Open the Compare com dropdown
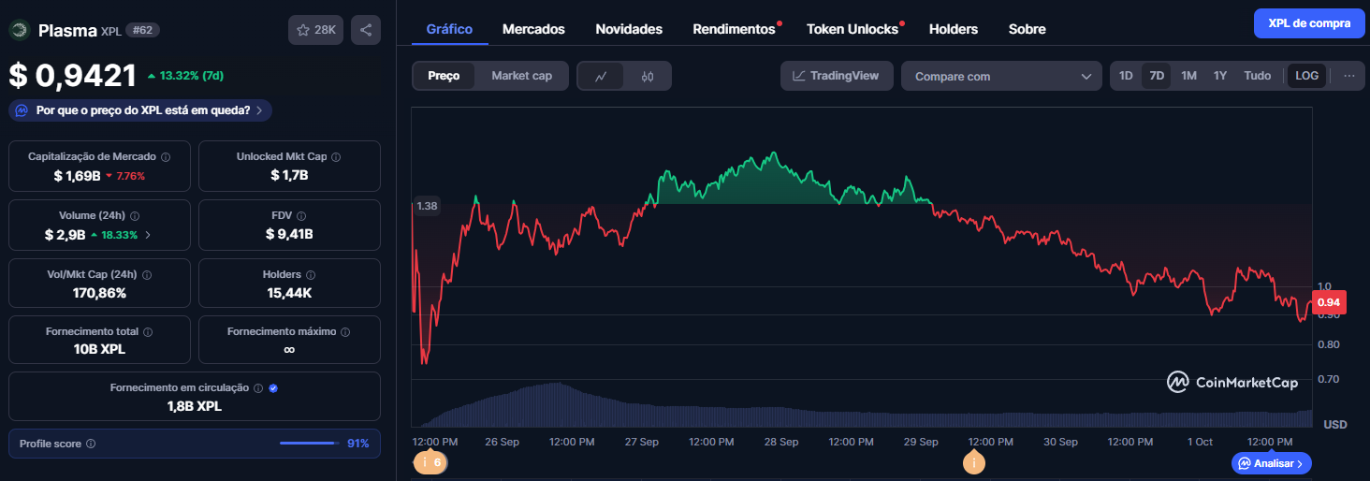Image resolution: width=1370 pixels, height=481 pixels. (1001, 77)
